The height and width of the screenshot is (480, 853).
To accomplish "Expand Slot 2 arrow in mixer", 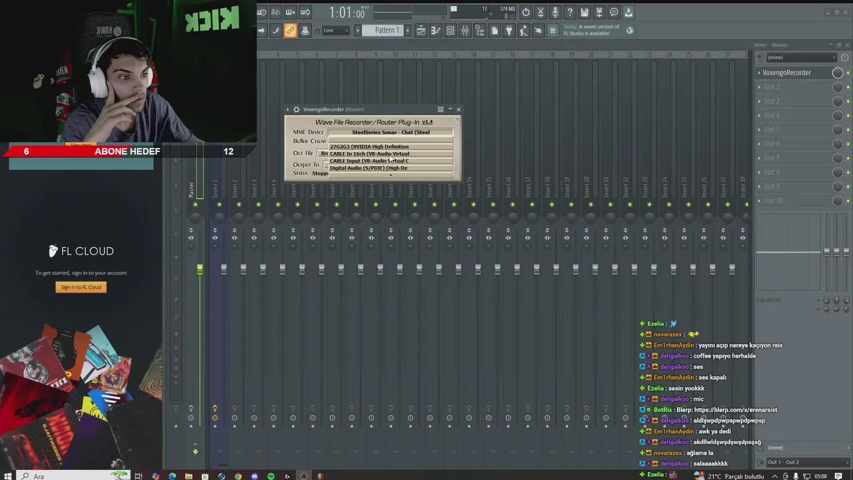I will click(758, 87).
